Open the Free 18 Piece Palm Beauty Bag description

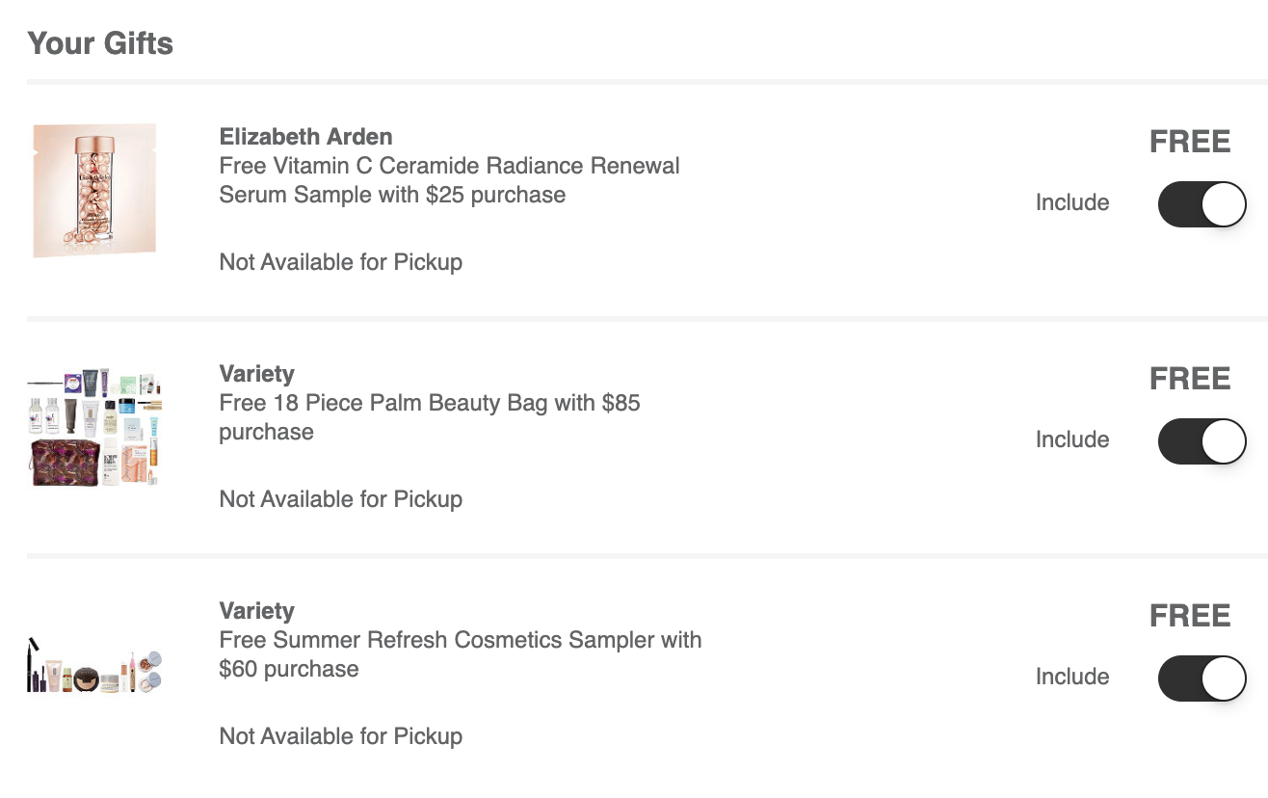coord(430,417)
